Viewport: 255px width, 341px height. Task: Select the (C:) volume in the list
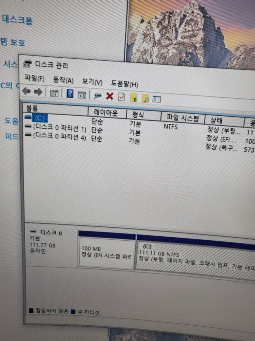(40, 118)
